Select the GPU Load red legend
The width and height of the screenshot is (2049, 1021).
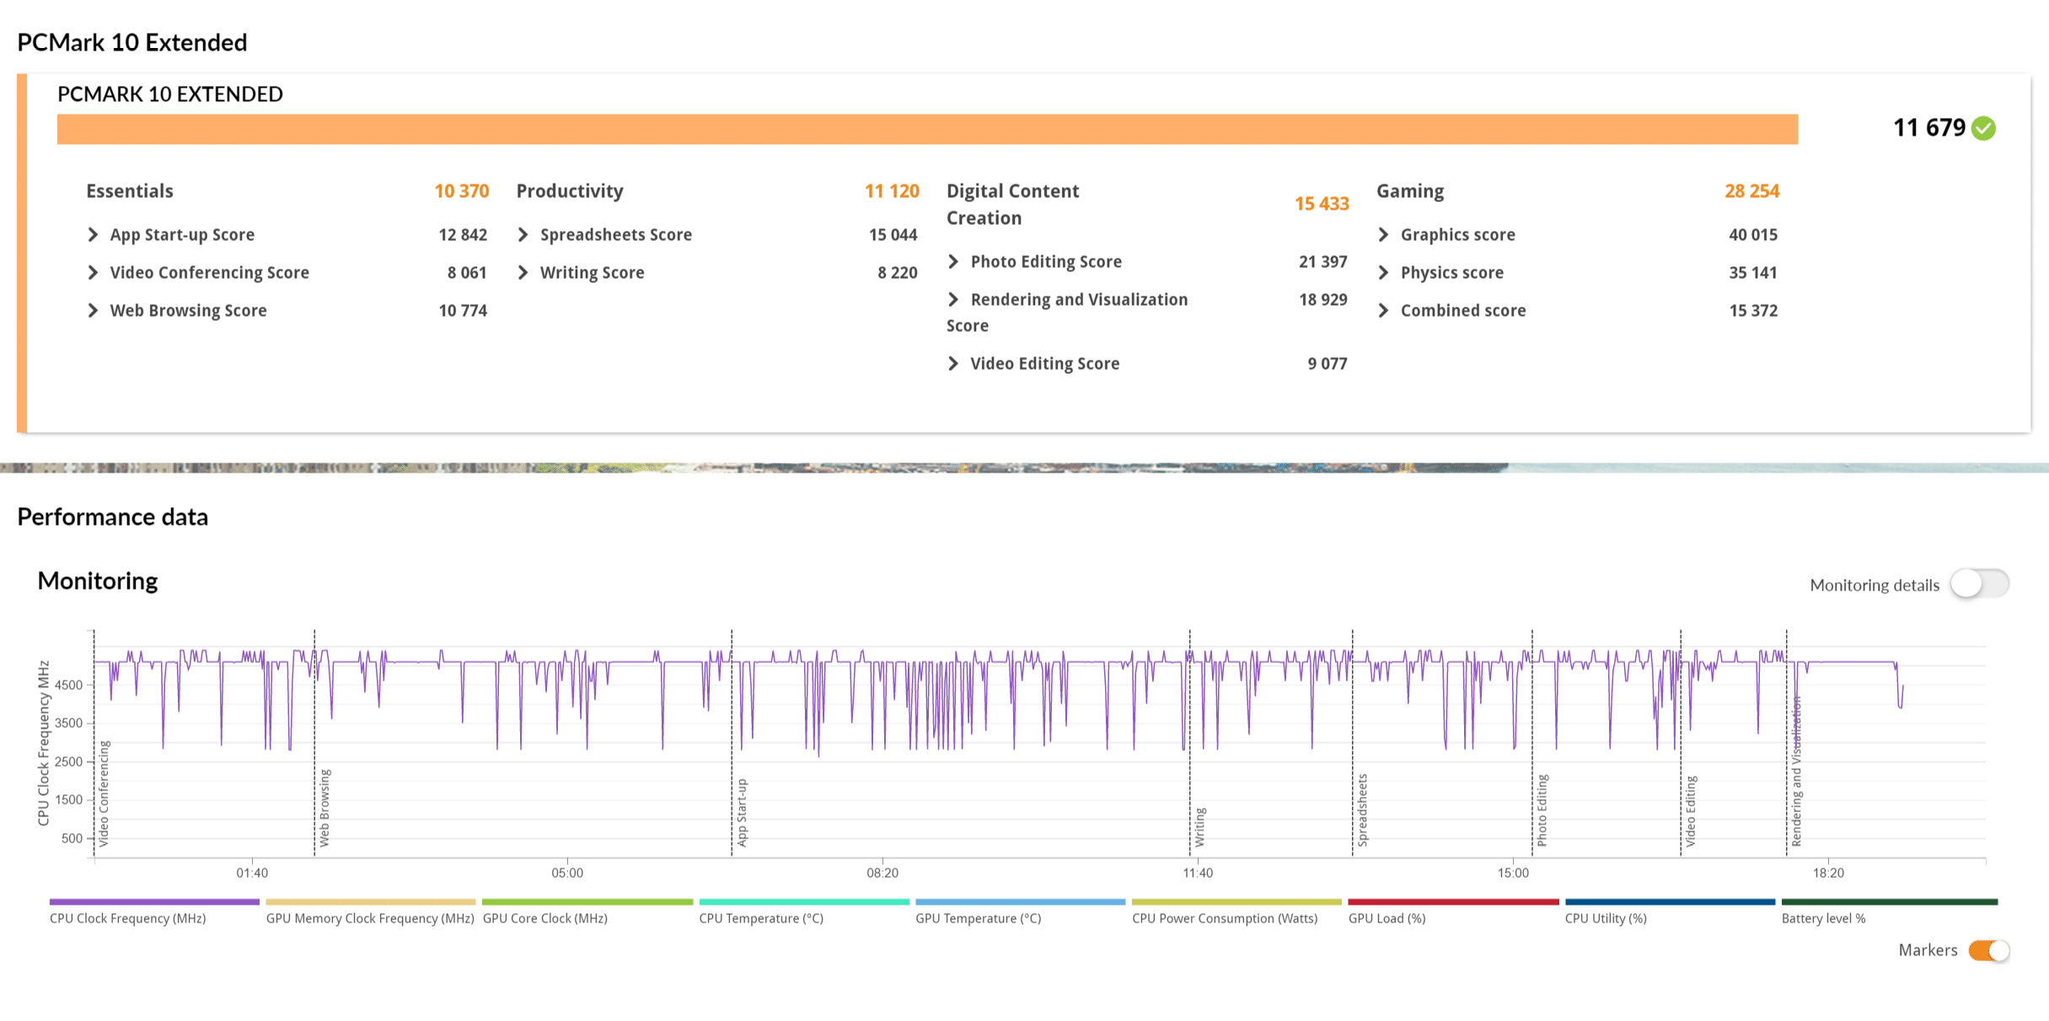pos(1453,902)
